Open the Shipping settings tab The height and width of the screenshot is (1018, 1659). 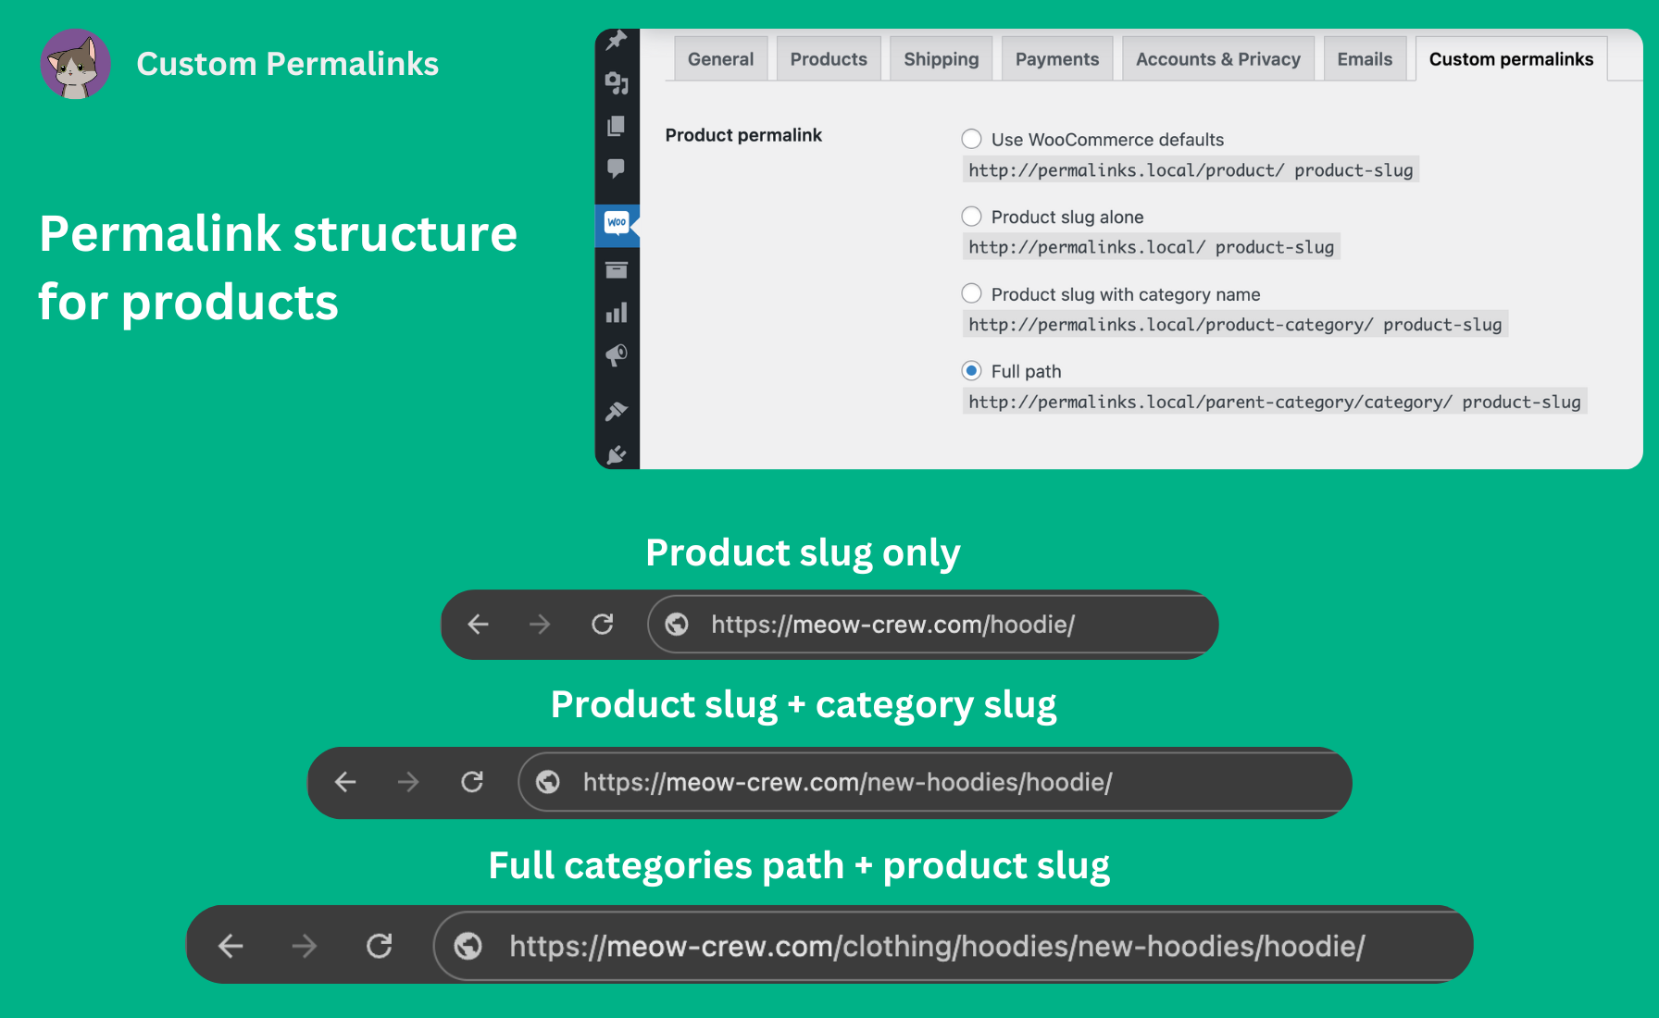(941, 57)
